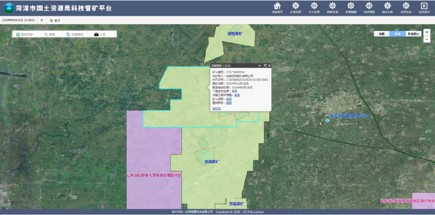Viewport: 435px width, 215px height.
Task: Maximize the mine info popup
Action: (x=265, y=66)
